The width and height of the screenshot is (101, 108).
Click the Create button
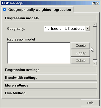pyautogui.click(x=80, y=45)
